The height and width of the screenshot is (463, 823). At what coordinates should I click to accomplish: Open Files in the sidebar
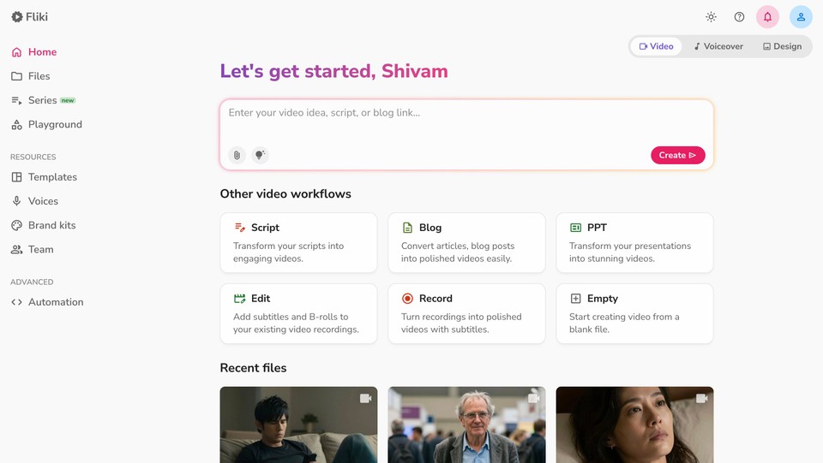tap(39, 76)
